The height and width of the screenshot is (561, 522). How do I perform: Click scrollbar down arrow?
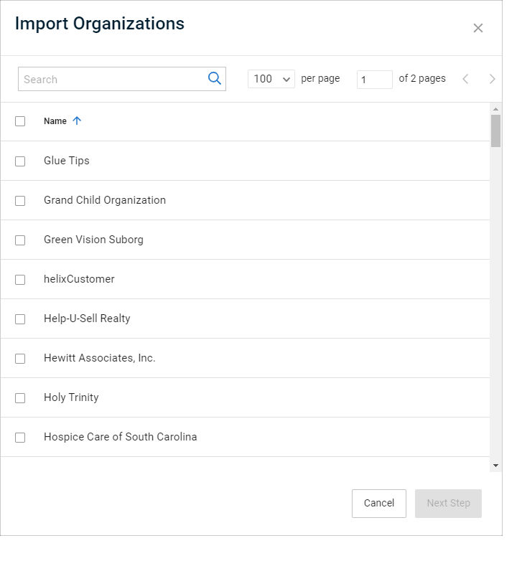tap(495, 466)
